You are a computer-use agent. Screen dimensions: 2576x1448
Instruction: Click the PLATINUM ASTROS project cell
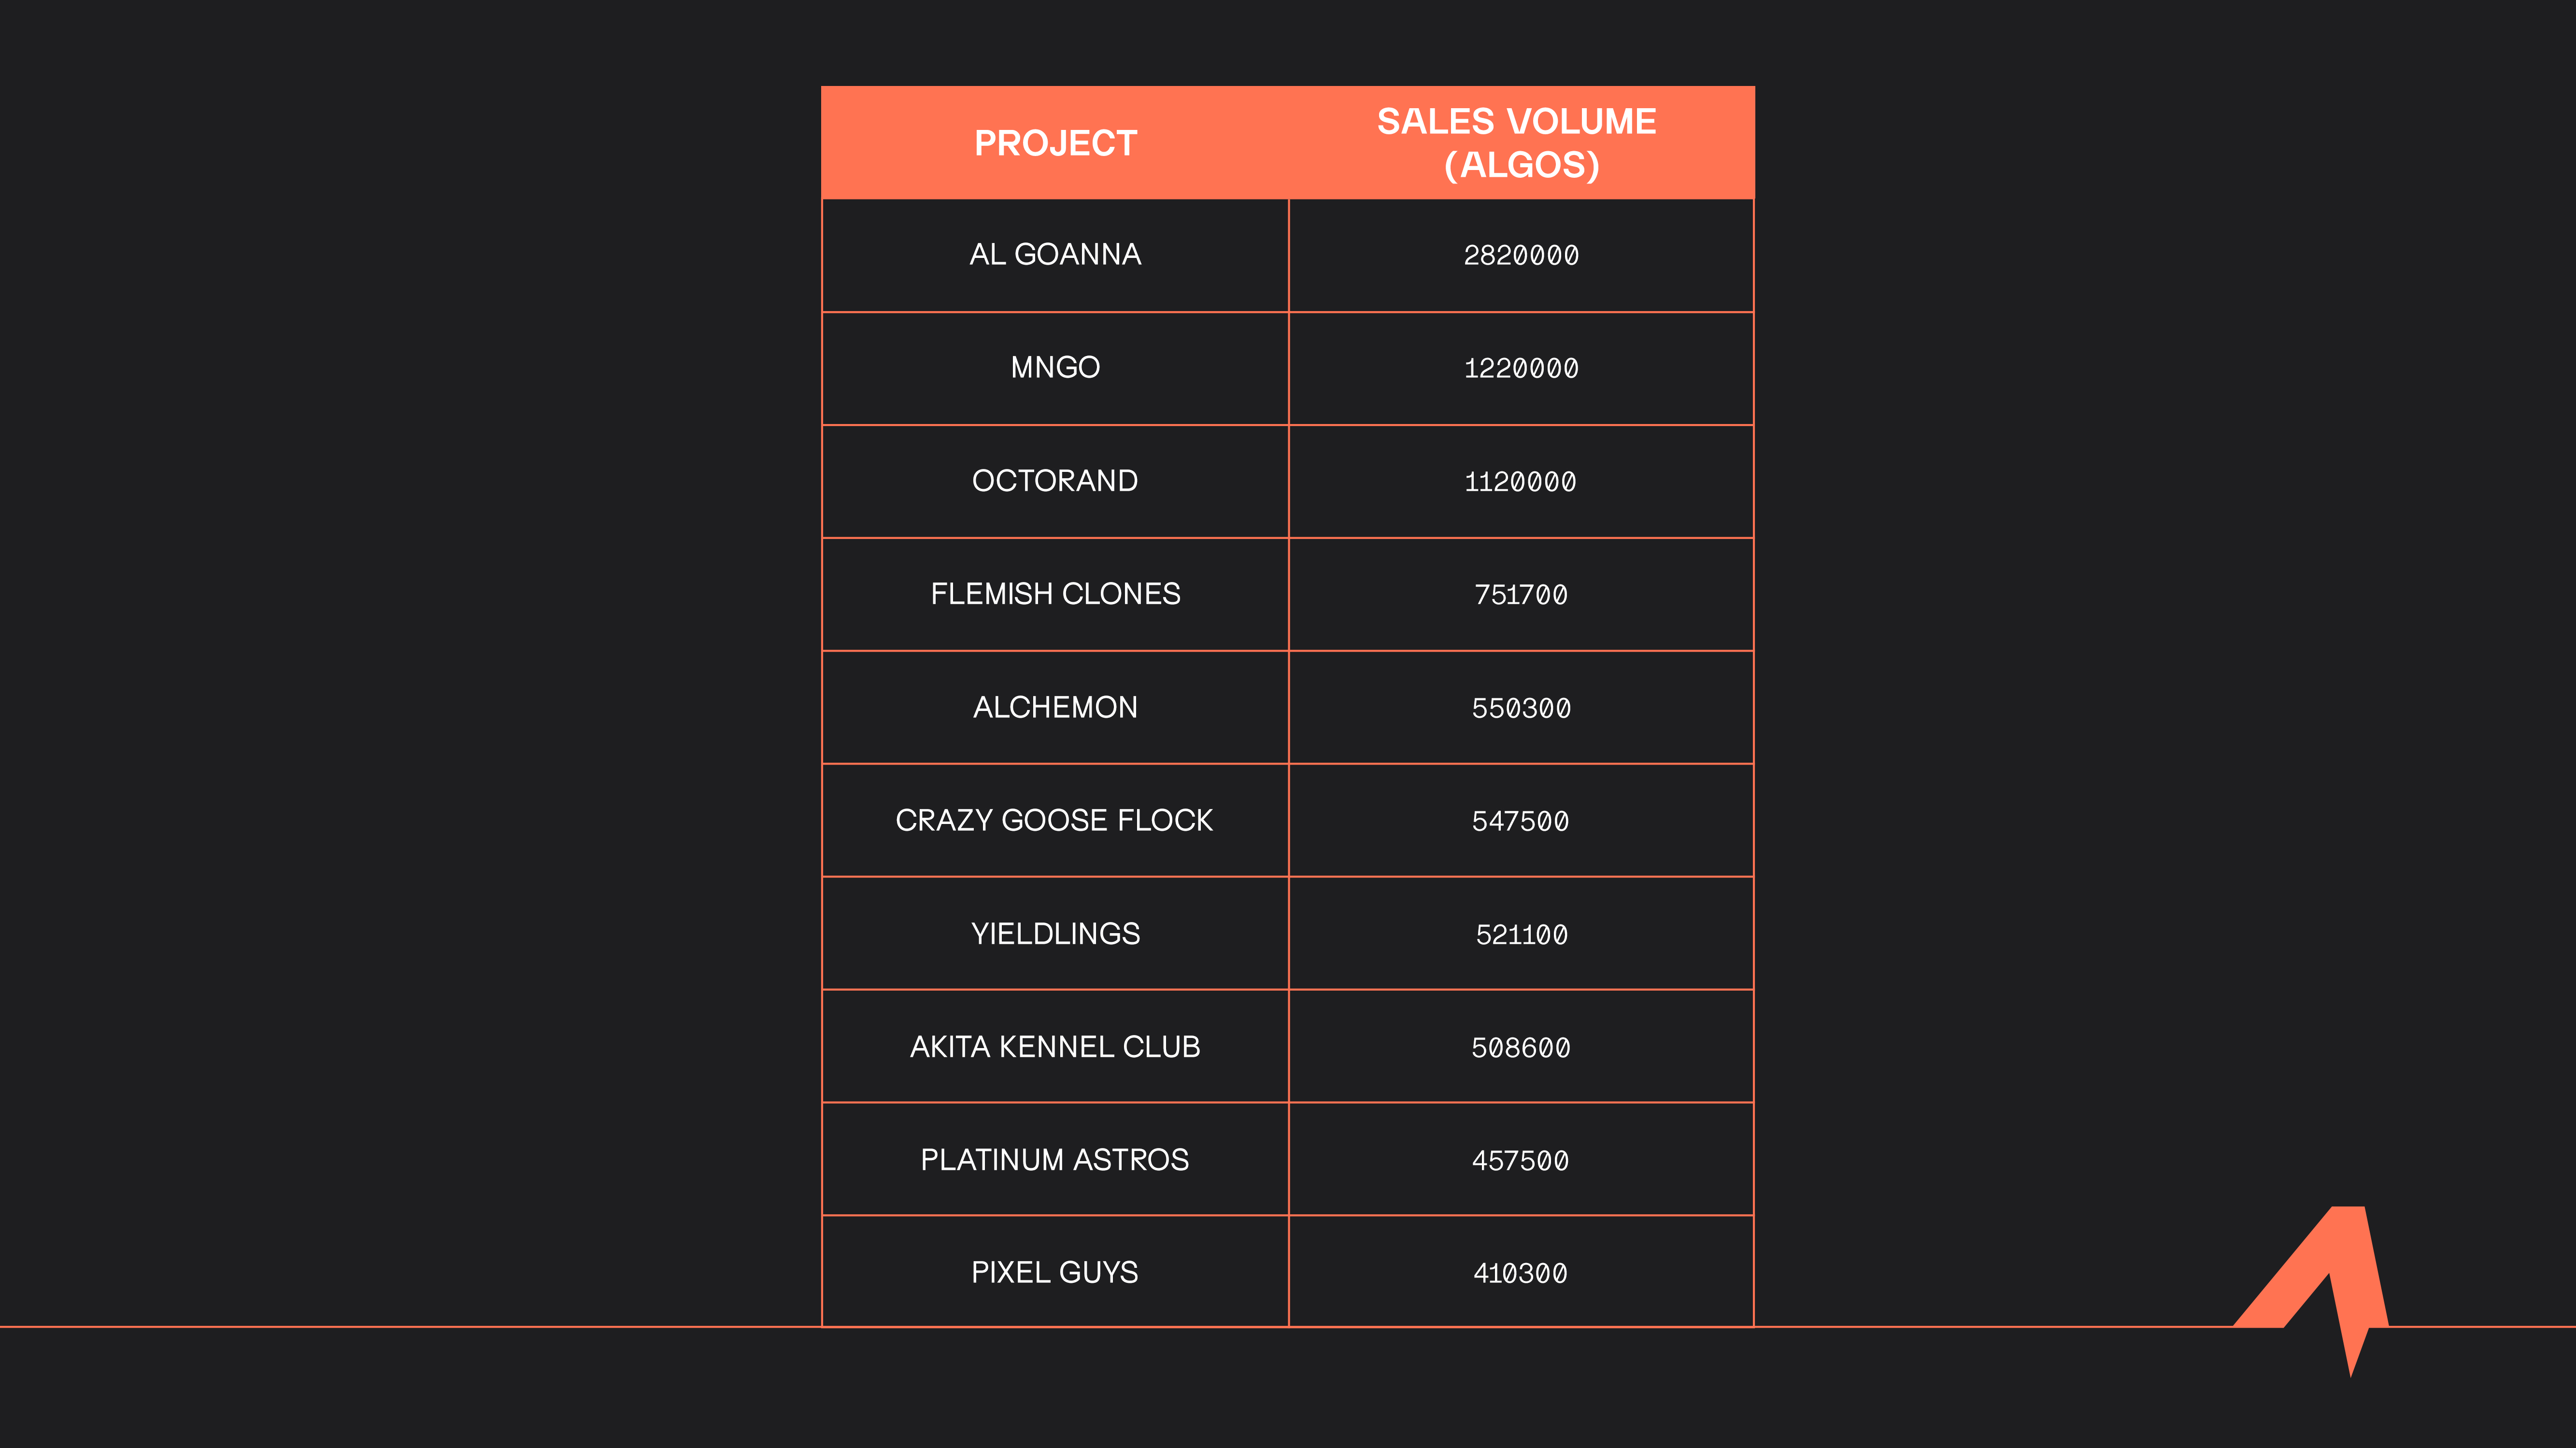pos(1055,1160)
